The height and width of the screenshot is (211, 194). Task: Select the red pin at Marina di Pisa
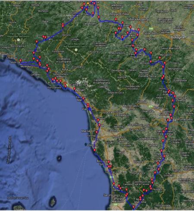pos(97,132)
